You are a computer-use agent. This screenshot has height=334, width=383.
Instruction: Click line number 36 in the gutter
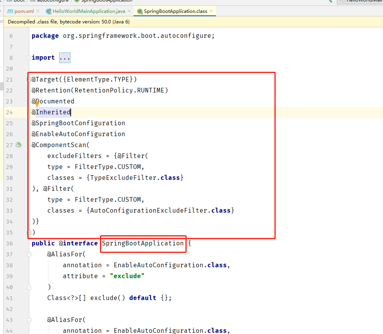tap(9, 243)
